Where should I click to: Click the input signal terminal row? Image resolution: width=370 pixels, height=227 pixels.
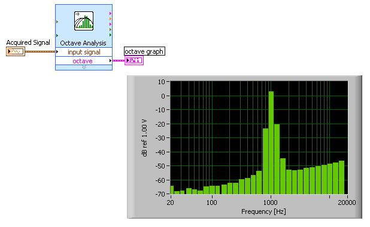click(84, 52)
